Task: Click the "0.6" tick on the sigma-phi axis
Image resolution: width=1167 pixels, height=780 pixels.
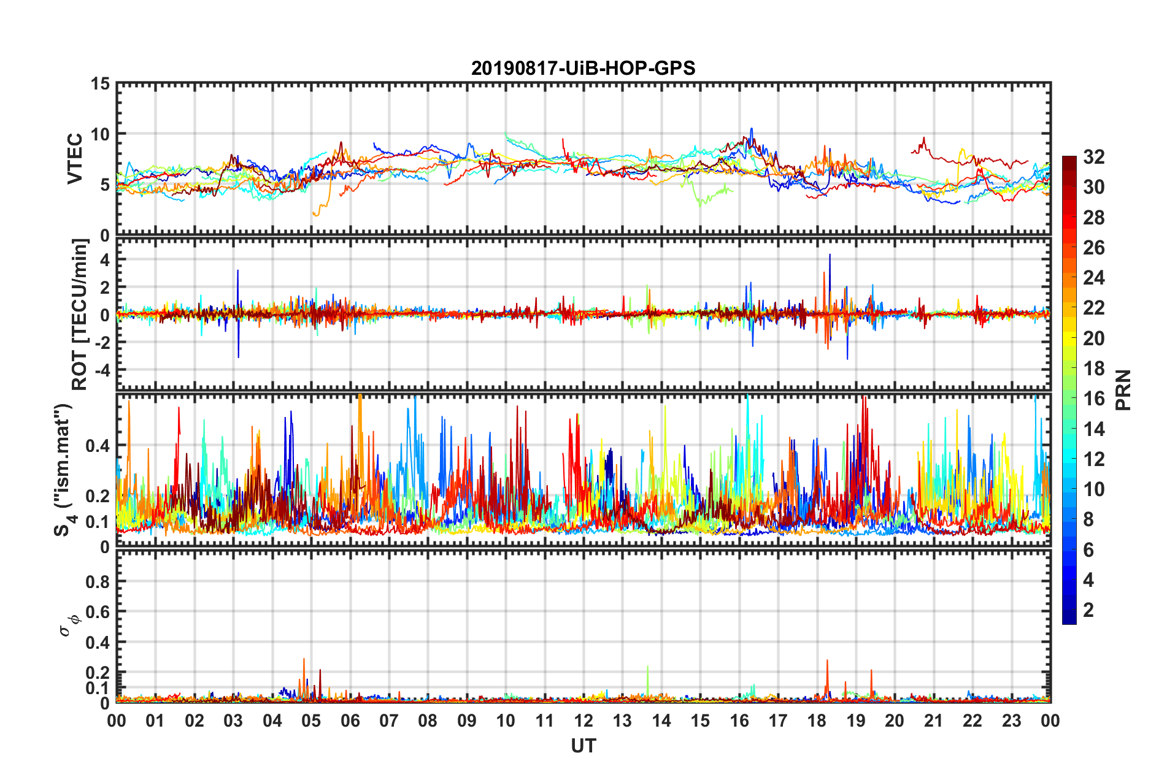Action: [x=98, y=611]
